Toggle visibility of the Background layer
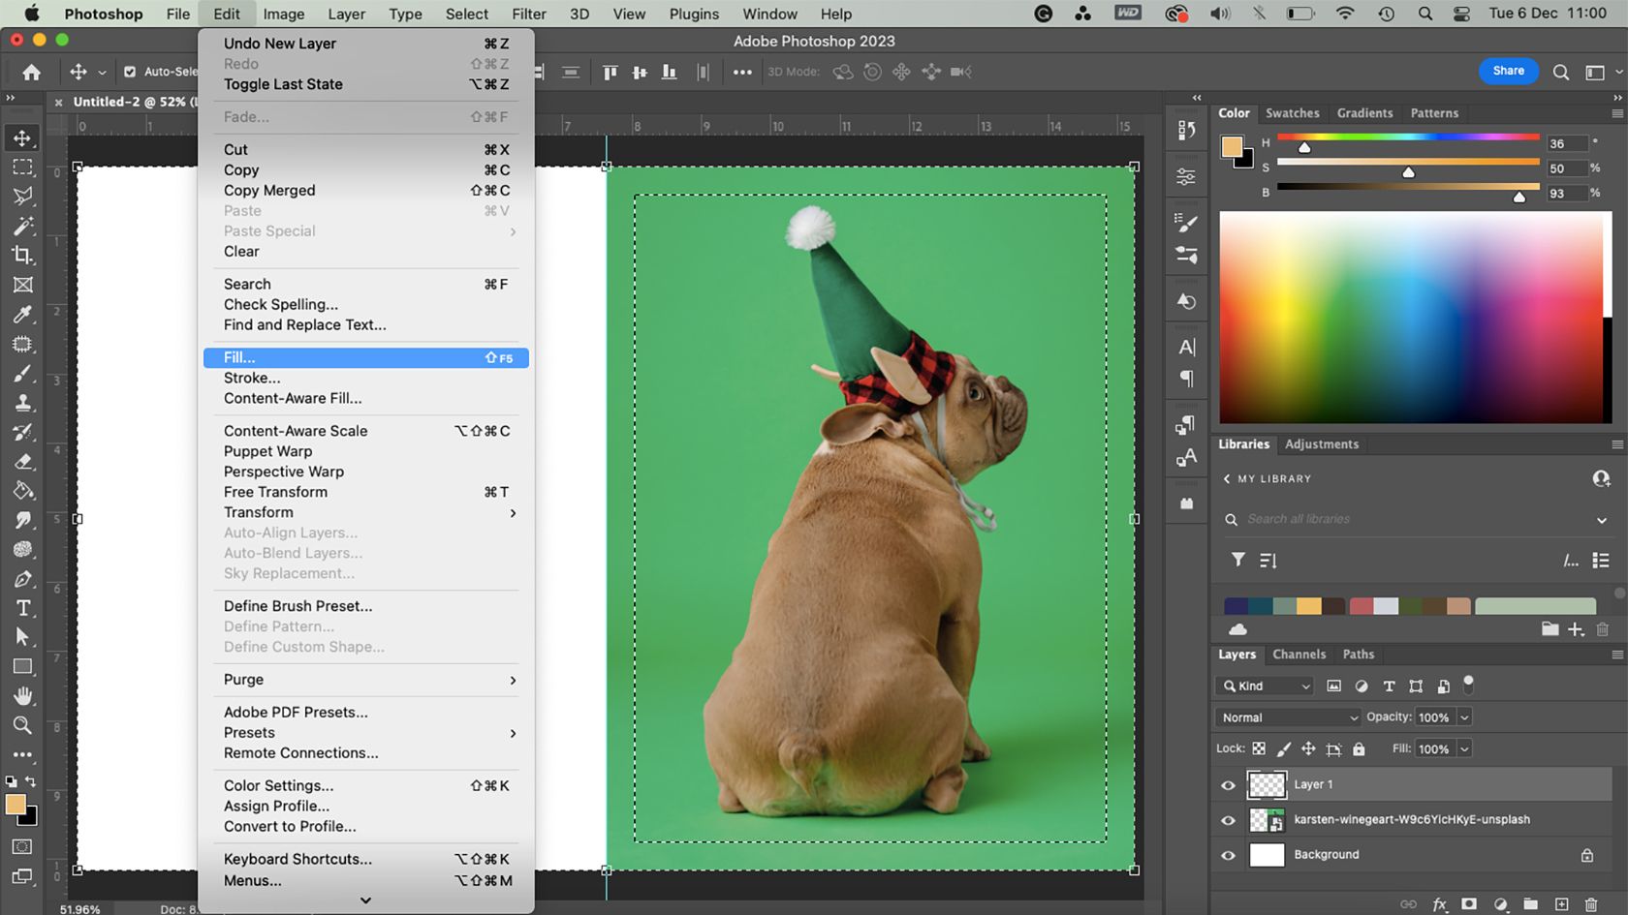 tap(1228, 855)
